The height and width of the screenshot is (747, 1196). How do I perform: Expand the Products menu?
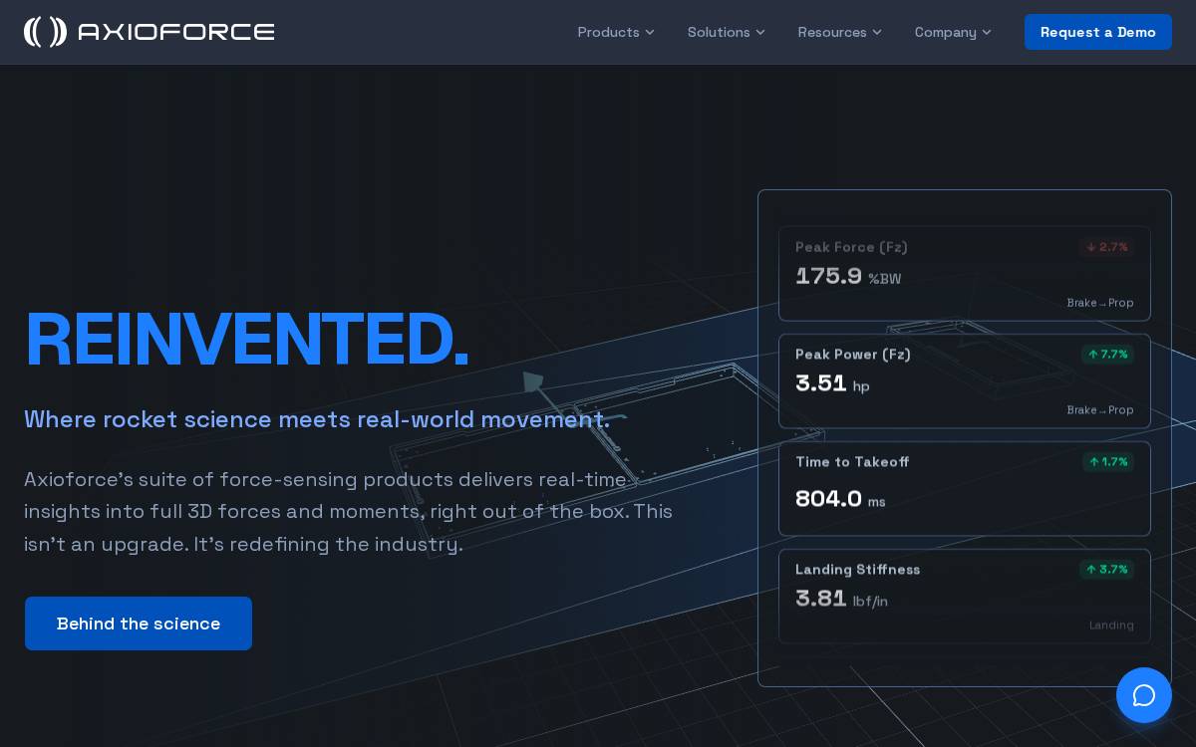point(616,32)
